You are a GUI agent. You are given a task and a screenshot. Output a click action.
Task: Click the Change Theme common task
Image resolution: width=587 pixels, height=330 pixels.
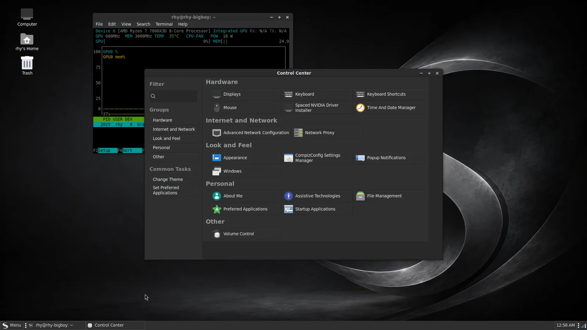click(x=173, y=180)
